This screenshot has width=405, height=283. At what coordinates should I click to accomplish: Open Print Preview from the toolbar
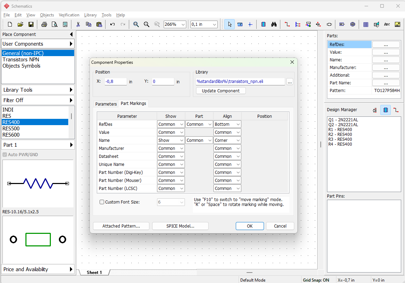55,24
